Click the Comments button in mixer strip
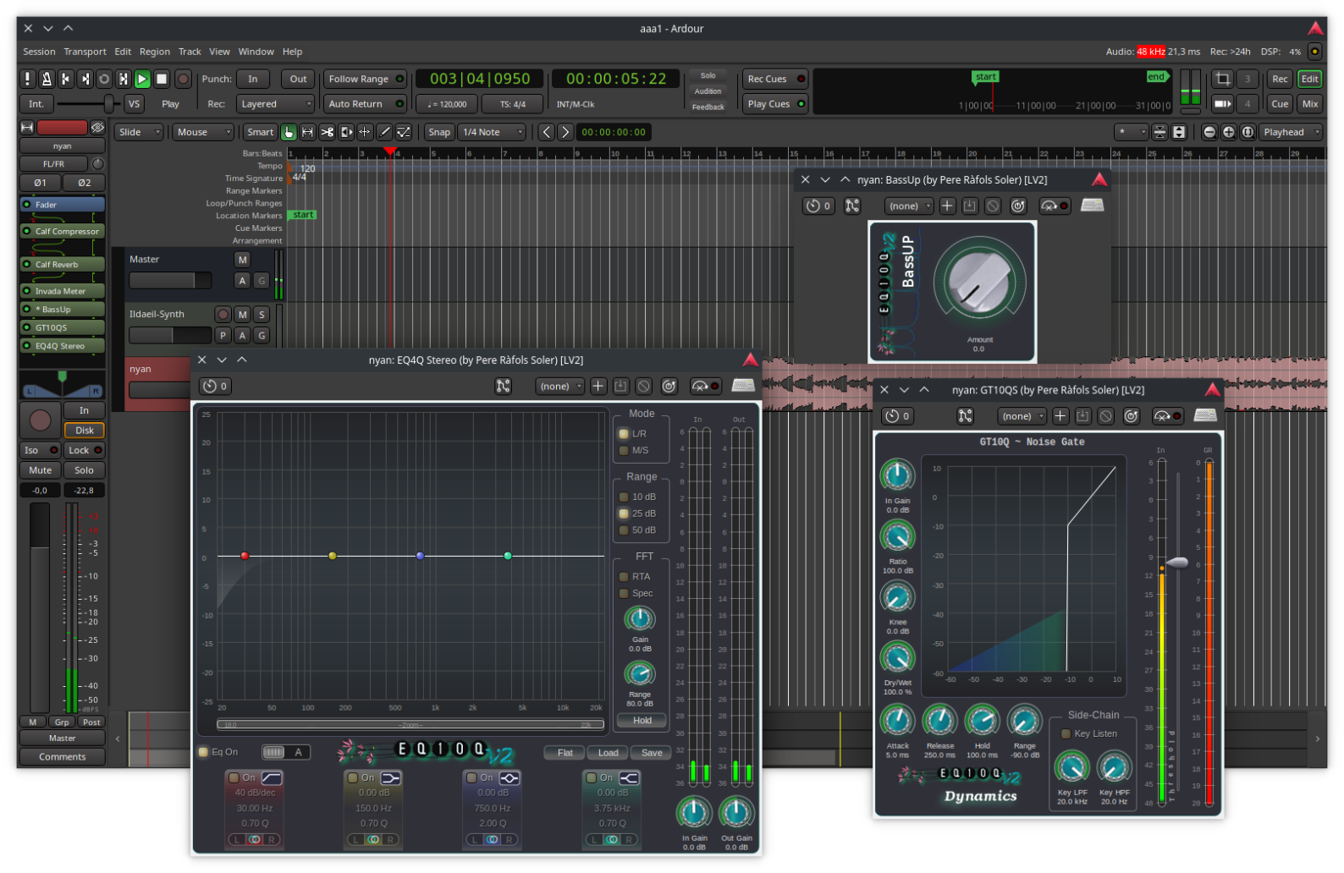The width and height of the screenshot is (1344, 873). (x=63, y=757)
